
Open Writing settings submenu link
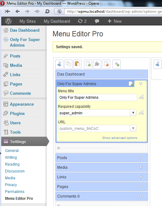tap(11, 158)
